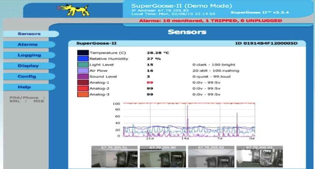Click the Analog-2 label
Viewport: 315px width, 169px height.
(99, 88)
